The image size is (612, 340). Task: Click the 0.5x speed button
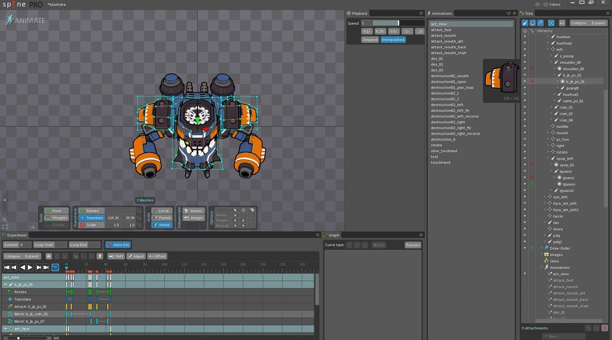(x=394, y=31)
